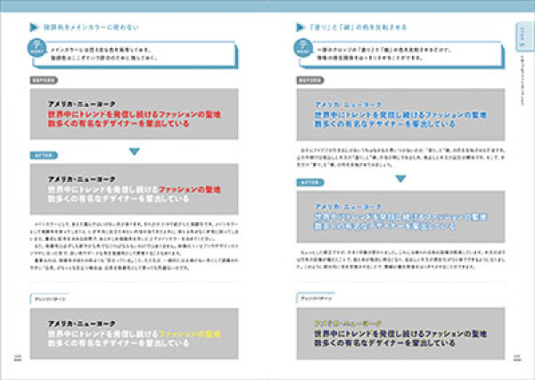Click the right page number at the bottom corner
This screenshot has width=535, height=380.
pos(517,357)
